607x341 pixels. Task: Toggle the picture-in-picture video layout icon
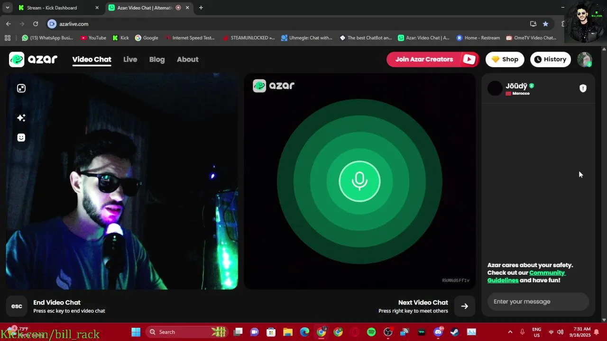(x=21, y=88)
